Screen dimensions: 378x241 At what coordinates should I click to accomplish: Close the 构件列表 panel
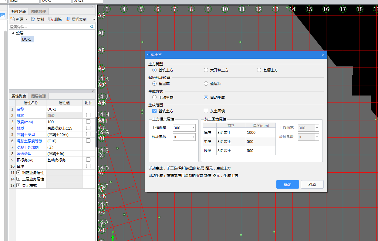click(x=93, y=6)
